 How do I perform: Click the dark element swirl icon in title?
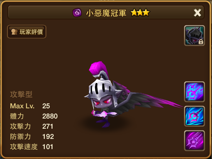click(x=77, y=13)
